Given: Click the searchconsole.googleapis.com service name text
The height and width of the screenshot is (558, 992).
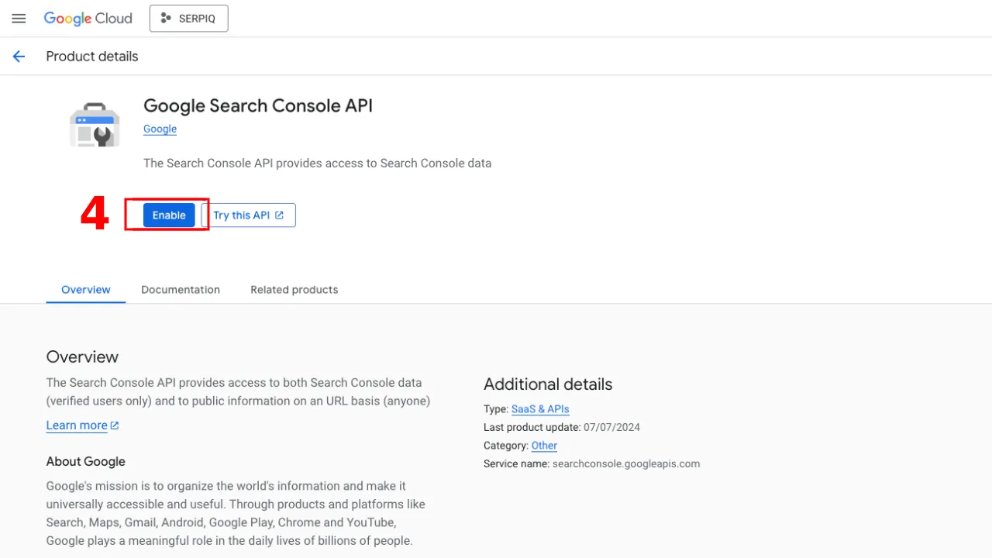Looking at the screenshot, I should [x=625, y=464].
